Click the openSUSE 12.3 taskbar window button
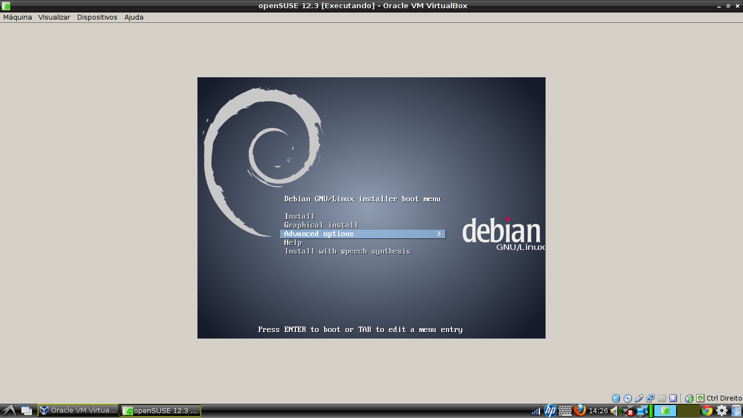Viewport: 743px width, 418px height. 160,410
